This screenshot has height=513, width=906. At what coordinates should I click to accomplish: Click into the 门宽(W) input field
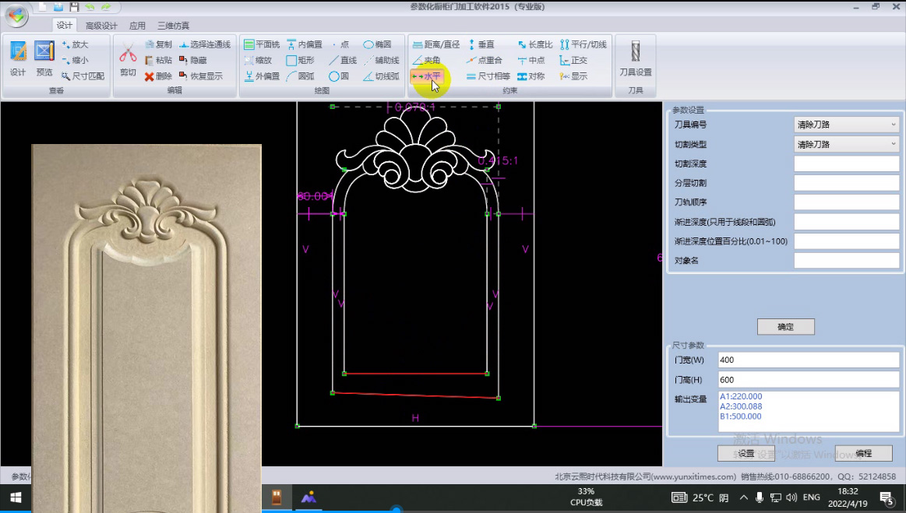[808, 360]
